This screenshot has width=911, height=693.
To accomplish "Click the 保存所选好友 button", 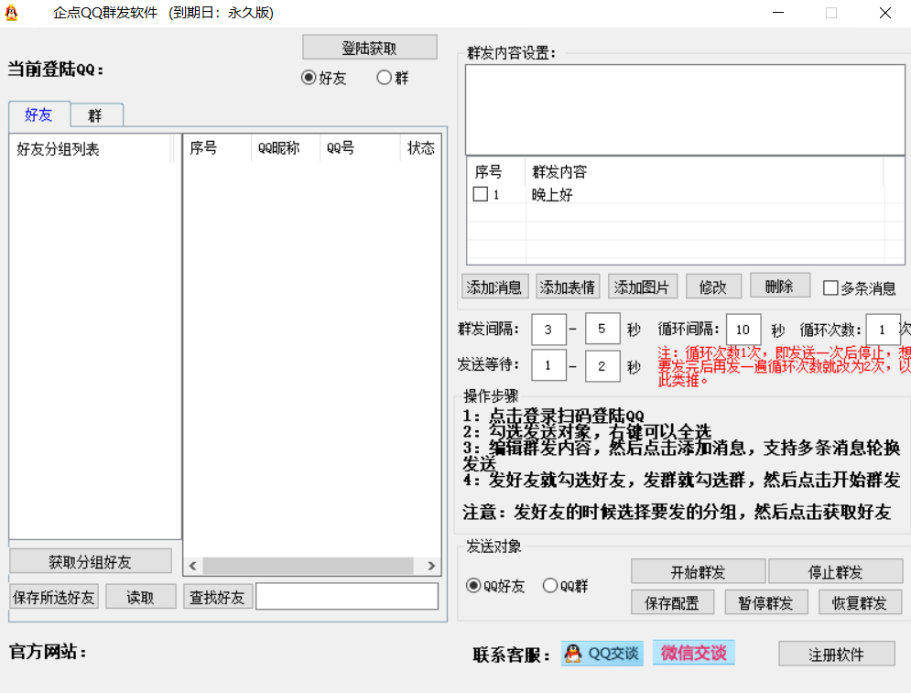I will (54, 597).
